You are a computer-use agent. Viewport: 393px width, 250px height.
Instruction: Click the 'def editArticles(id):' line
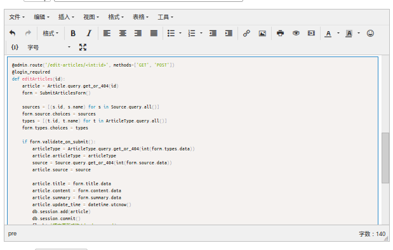[38, 79]
